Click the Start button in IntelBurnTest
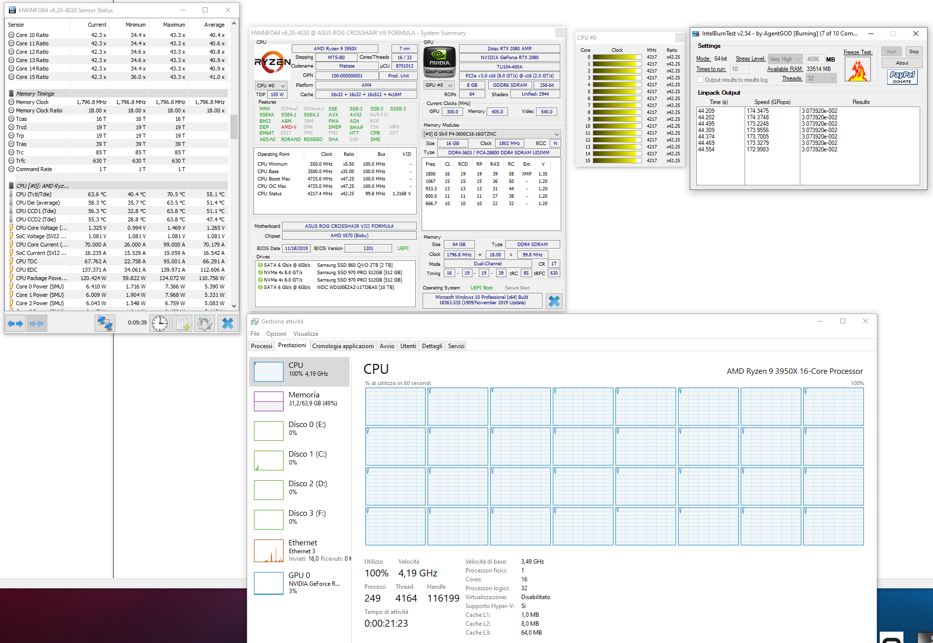The image size is (933, 643). tap(892, 51)
